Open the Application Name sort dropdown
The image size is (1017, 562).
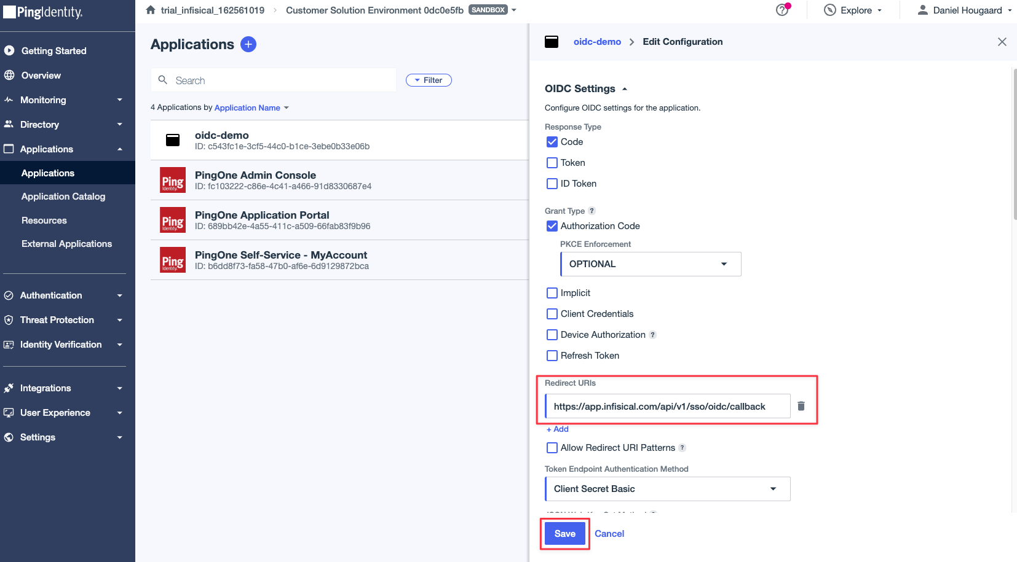pos(251,107)
